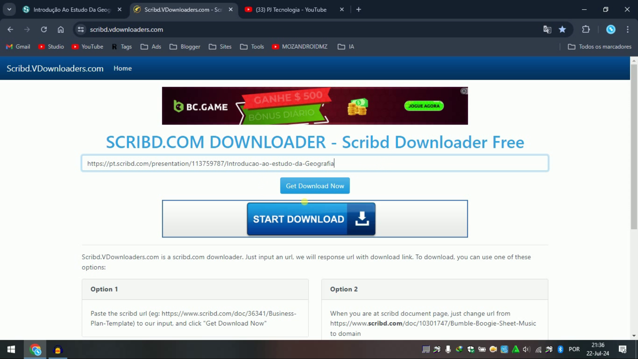Open the Wi-Fi icon in system tray
This screenshot has width=638, height=359.
click(x=539, y=349)
